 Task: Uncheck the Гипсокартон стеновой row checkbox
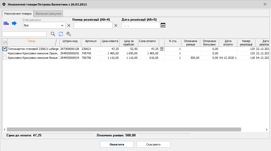pos(5,49)
